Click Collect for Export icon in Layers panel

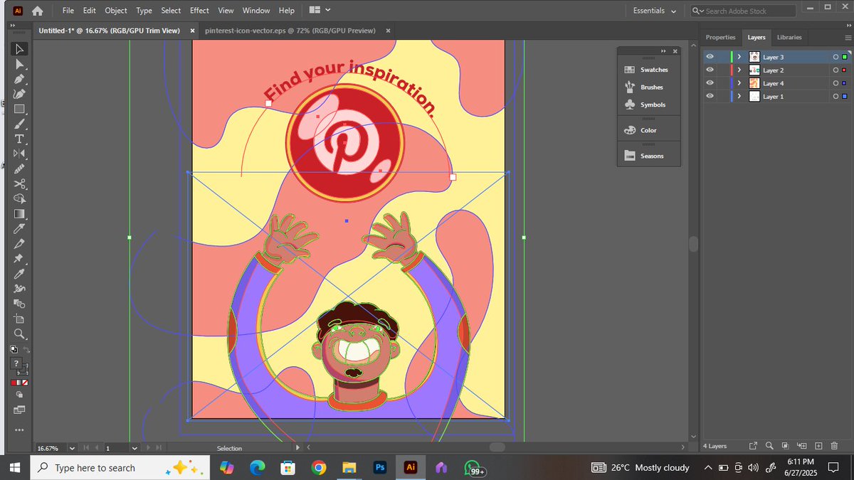[753, 446]
